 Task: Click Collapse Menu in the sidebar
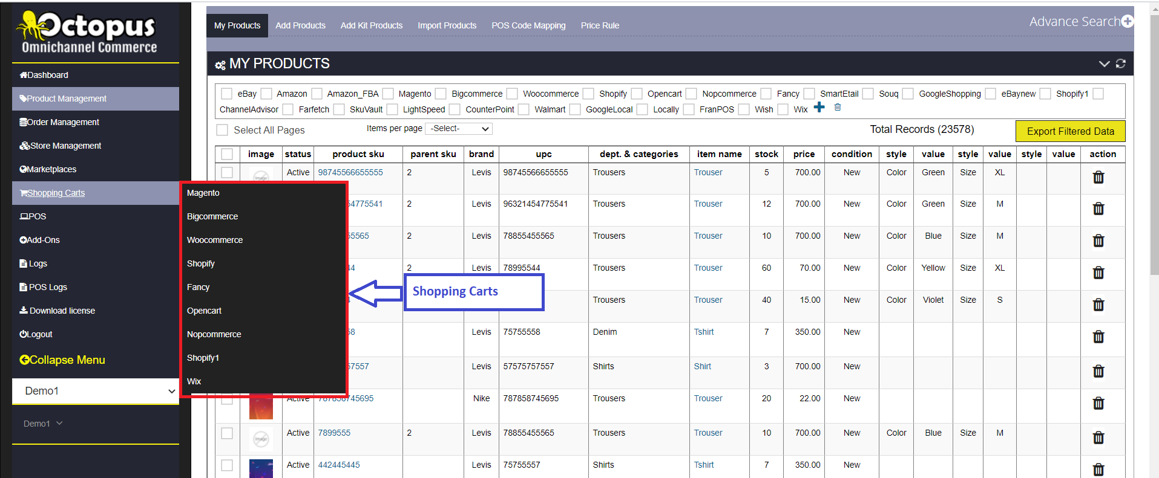[x=62, y=360]
